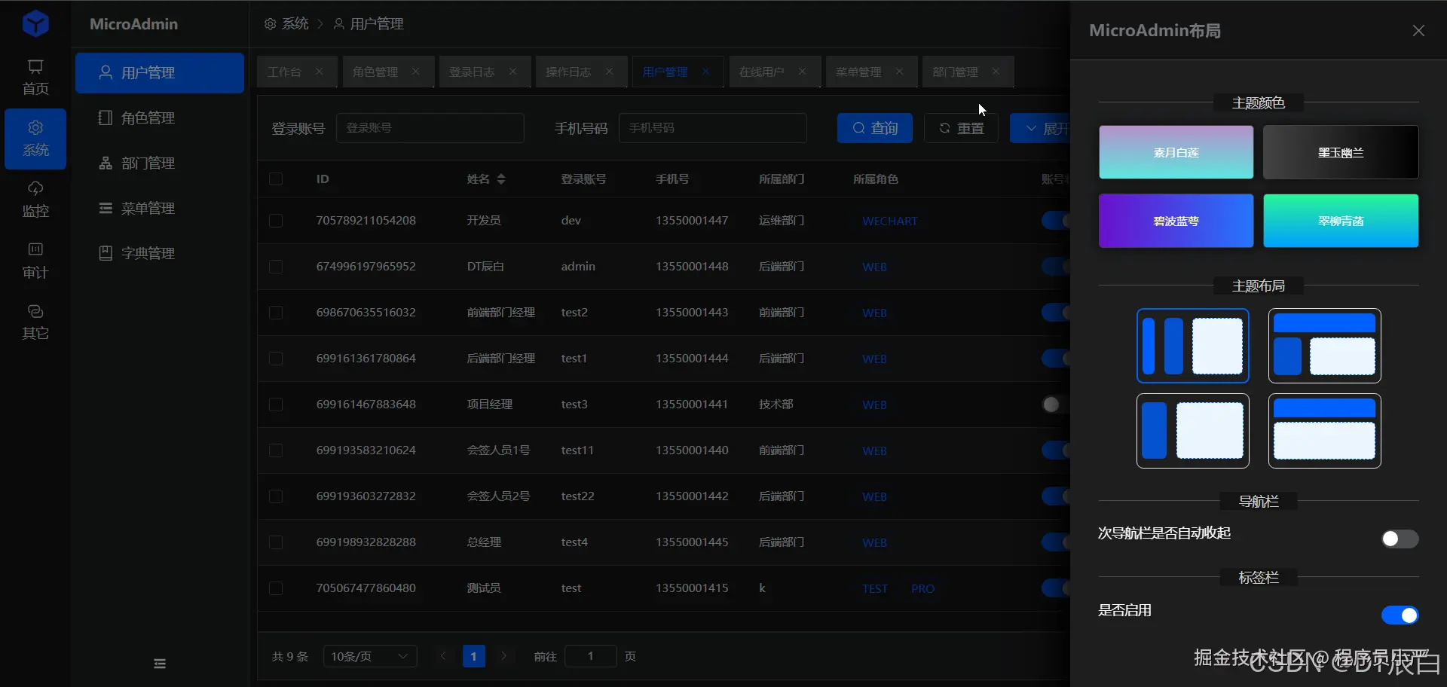
Task: Select the 碧波蓝穹 theme color
Action: [x=1176, y=221]
